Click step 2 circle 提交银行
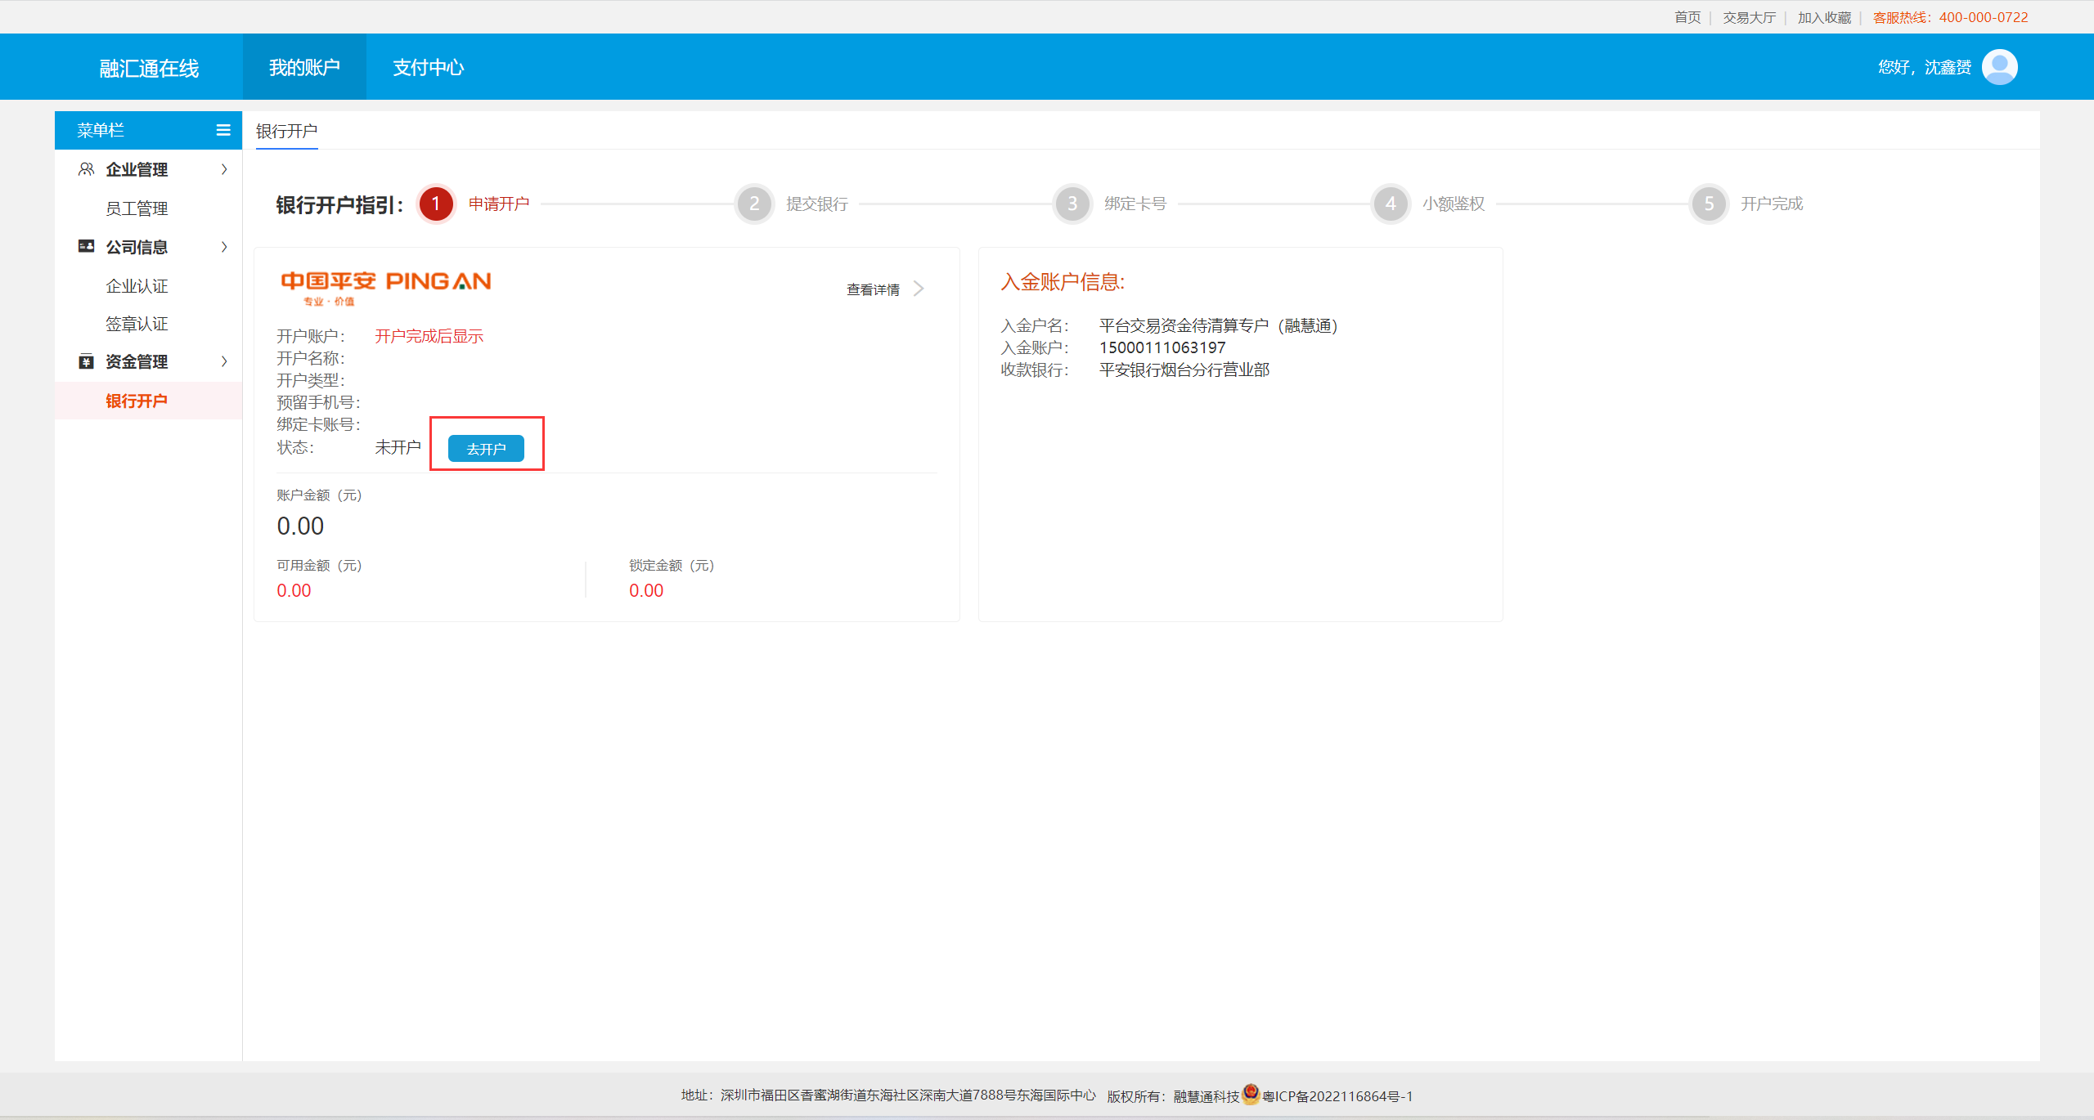Screen dimensions: 2094x1120 pyautogui.click(x=754, y=204)
